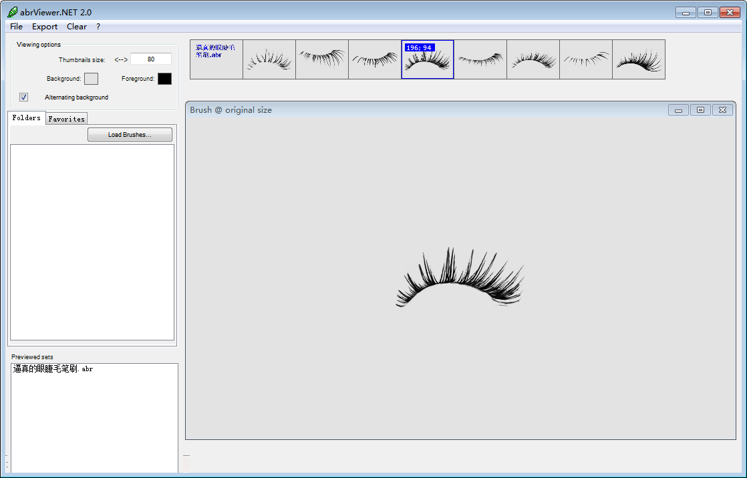
Task: Toggle the Alternating background checkbox
Action: click(24, 97)
